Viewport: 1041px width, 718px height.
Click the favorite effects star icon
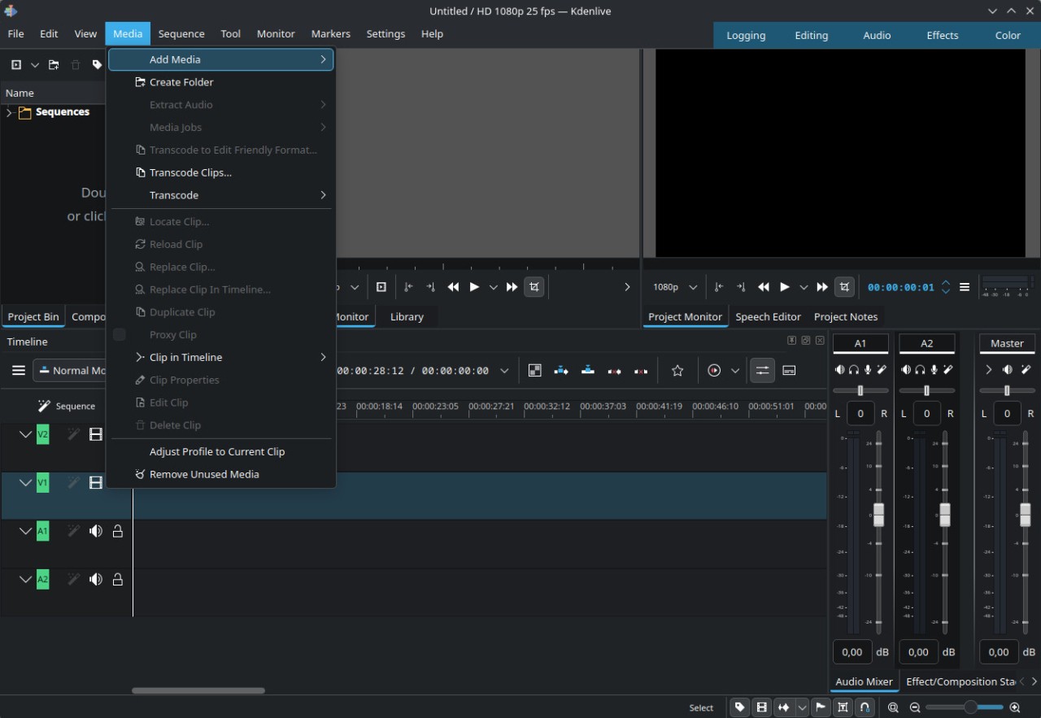coord(677,371)
